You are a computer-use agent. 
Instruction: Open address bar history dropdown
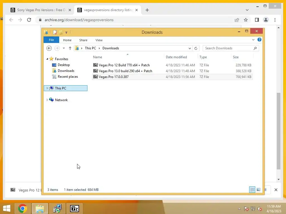(190, 48)
